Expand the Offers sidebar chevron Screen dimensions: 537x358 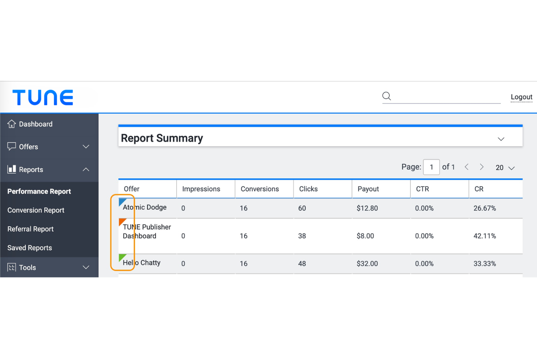86,147
